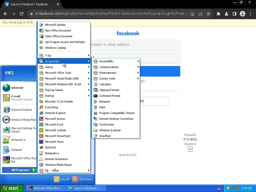The height and width of the screenshot is (192, 256).
Task: Switch Facebook language to Español
Action: tap(190, 135)
